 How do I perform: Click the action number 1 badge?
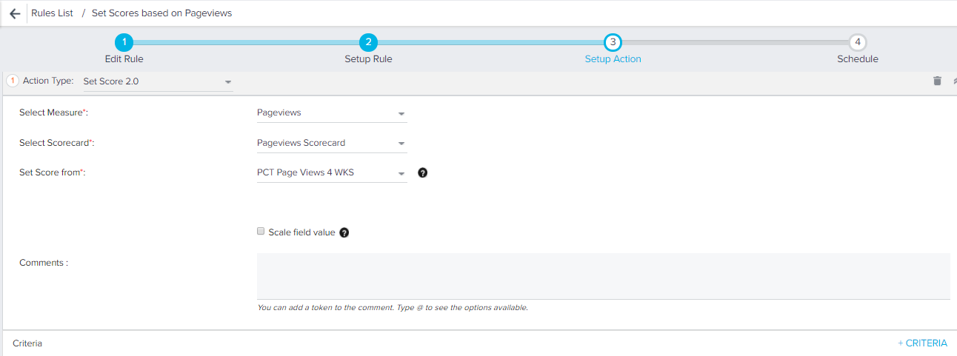(x=13, y=81)
